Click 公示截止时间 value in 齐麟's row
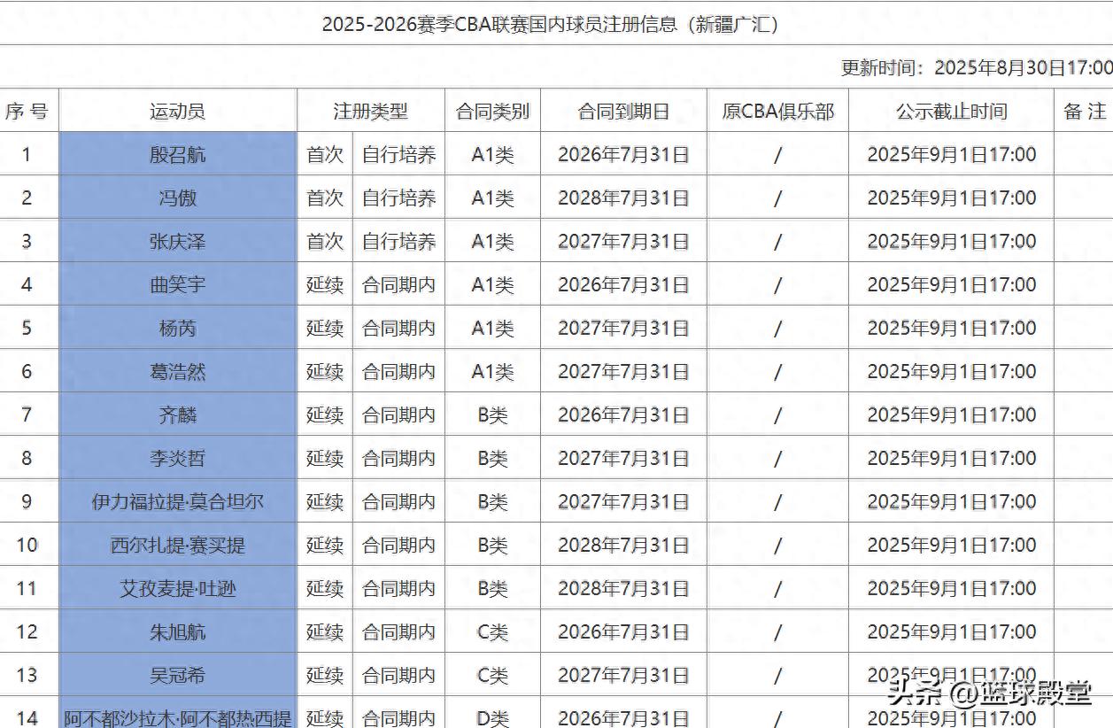This screenshot has height=728, width=1113. [951, 415]
